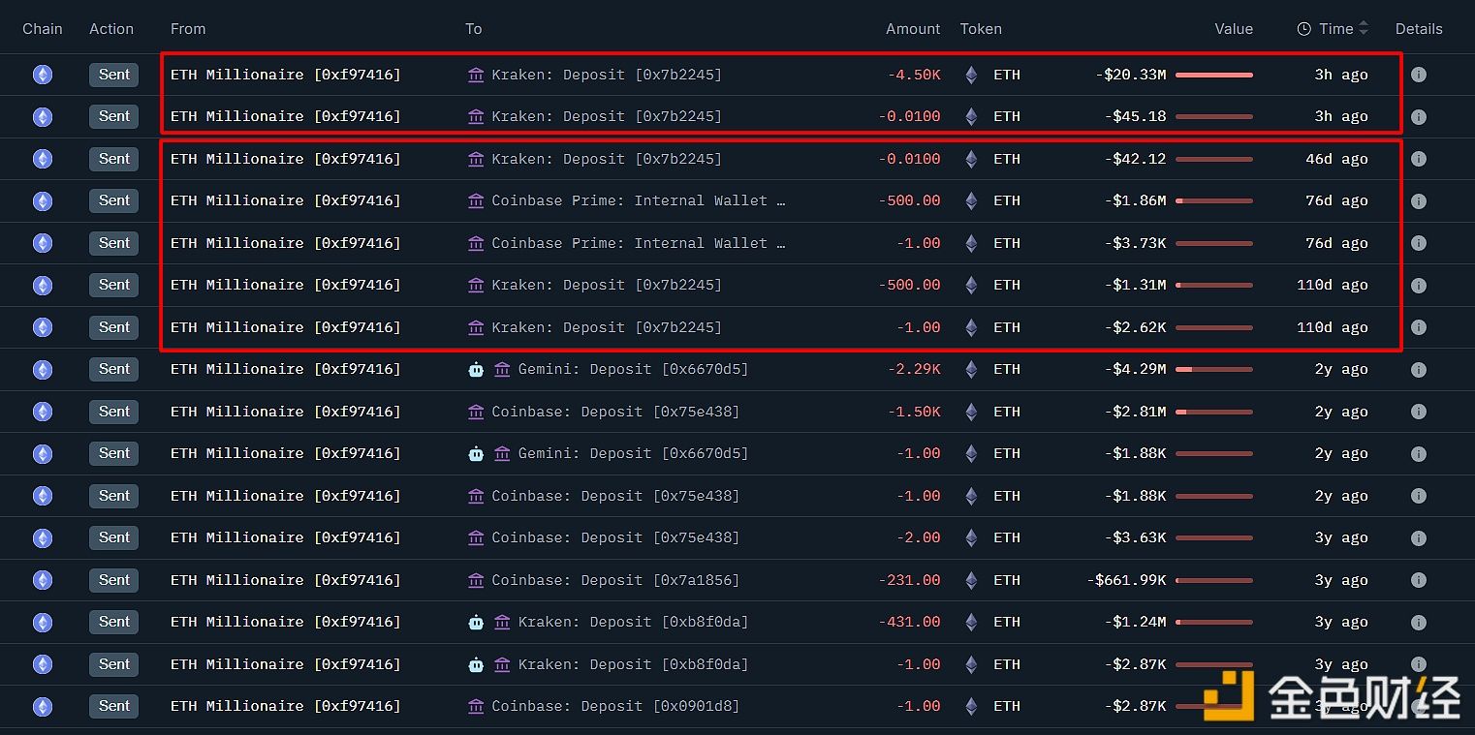Toggle the Time column sort arrows
Viewport: 1475px width, 735px height.
click(x=1364, y=29)
